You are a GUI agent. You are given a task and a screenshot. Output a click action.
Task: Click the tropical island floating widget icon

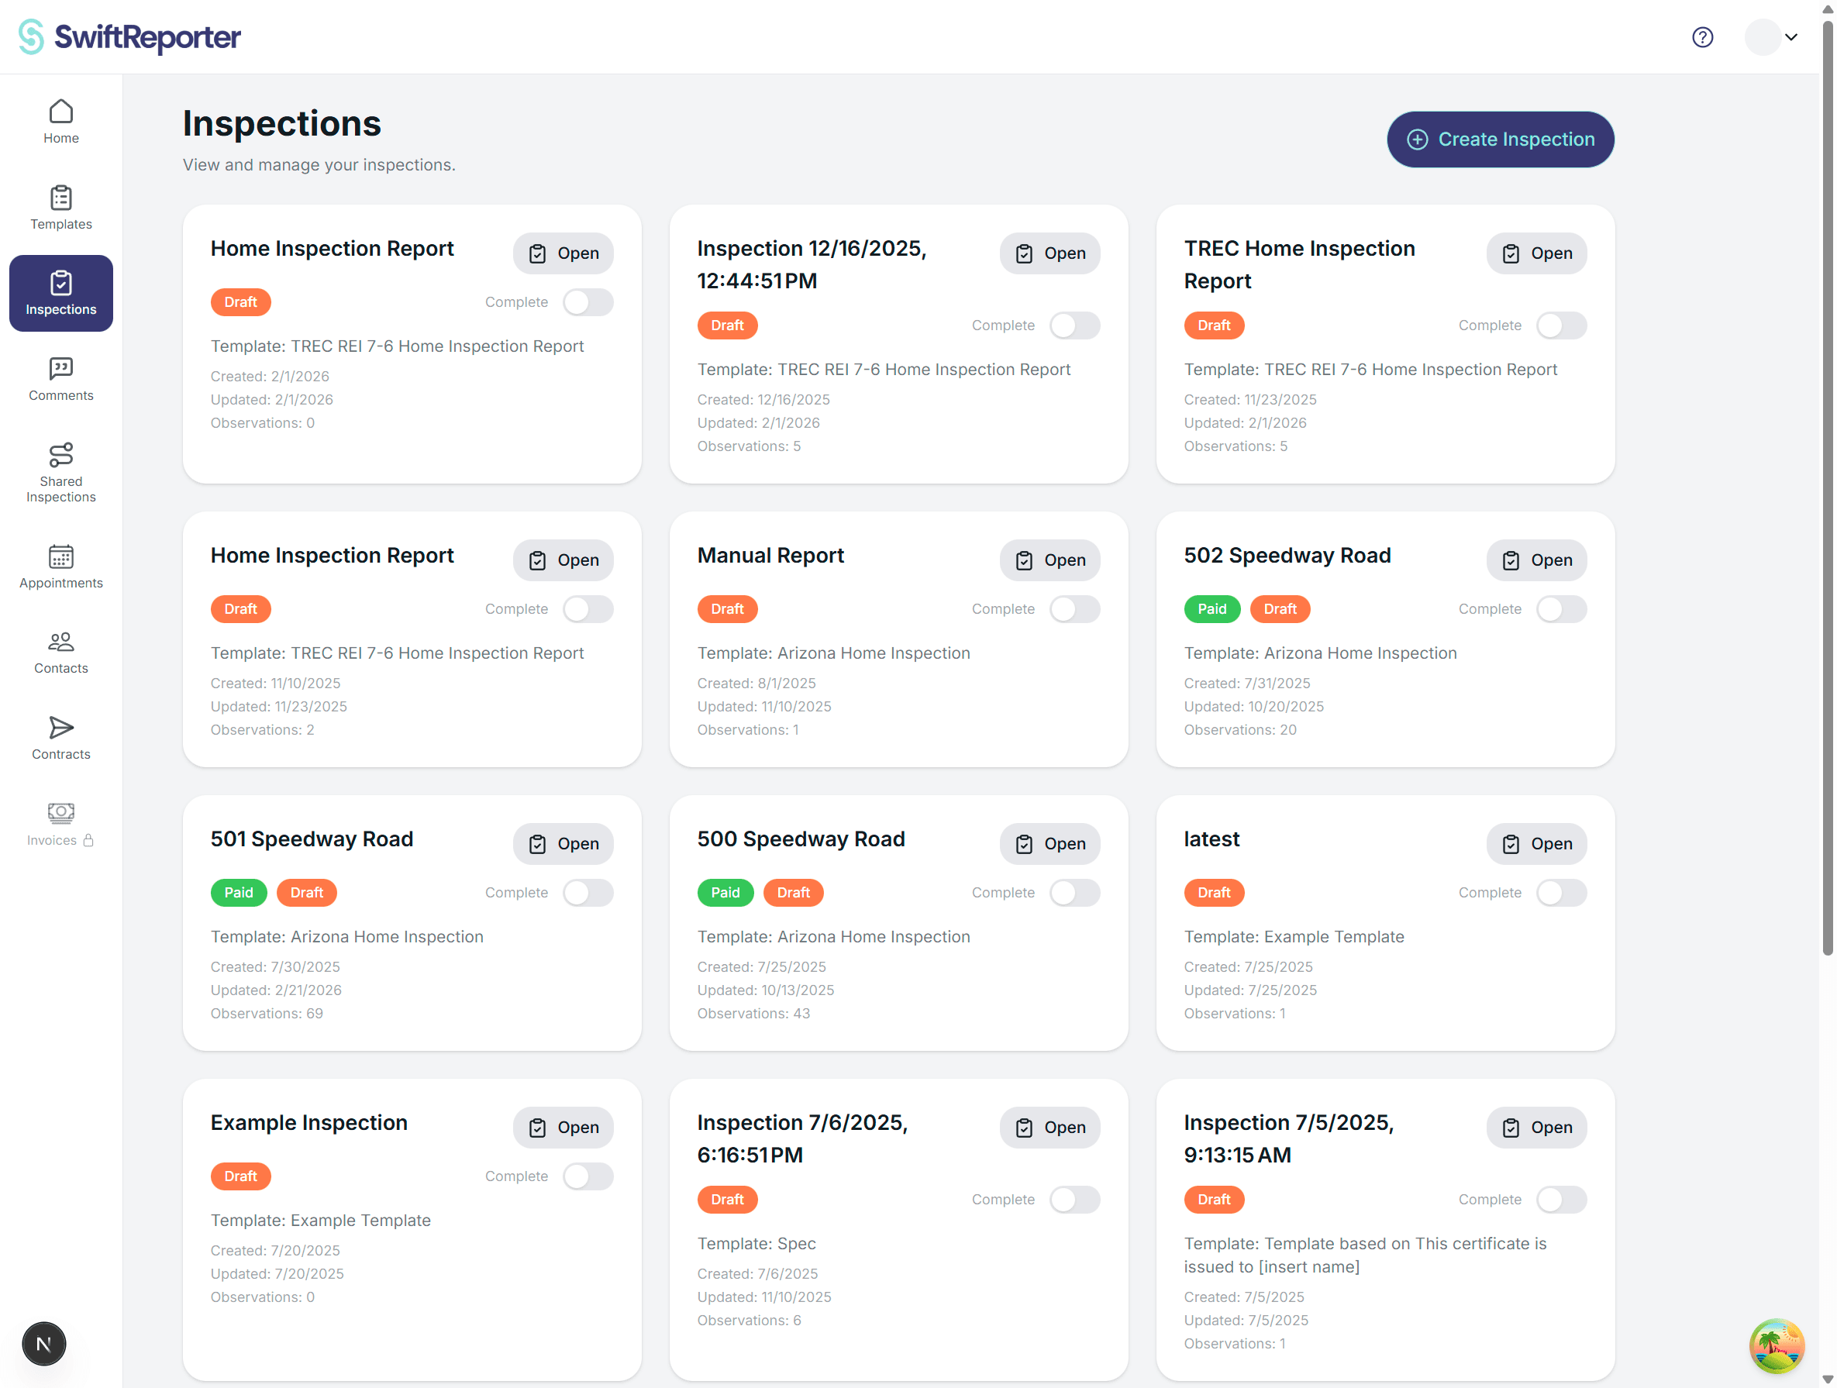1777,1345
